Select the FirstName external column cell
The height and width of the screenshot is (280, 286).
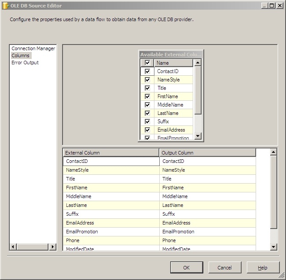[111, 188]
